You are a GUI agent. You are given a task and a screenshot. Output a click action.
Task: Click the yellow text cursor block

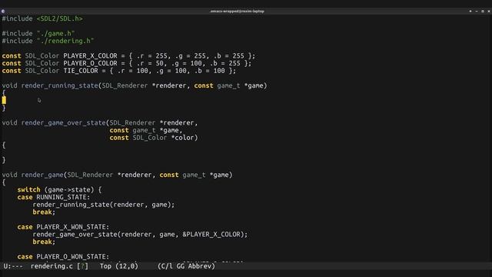tap(4, 100)
